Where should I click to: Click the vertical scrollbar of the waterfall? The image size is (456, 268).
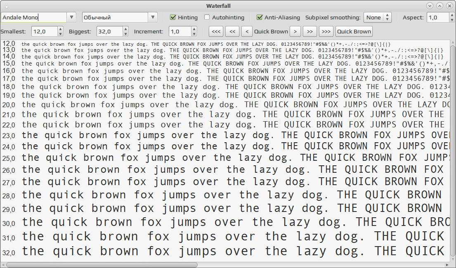click(x=453, y=150)
